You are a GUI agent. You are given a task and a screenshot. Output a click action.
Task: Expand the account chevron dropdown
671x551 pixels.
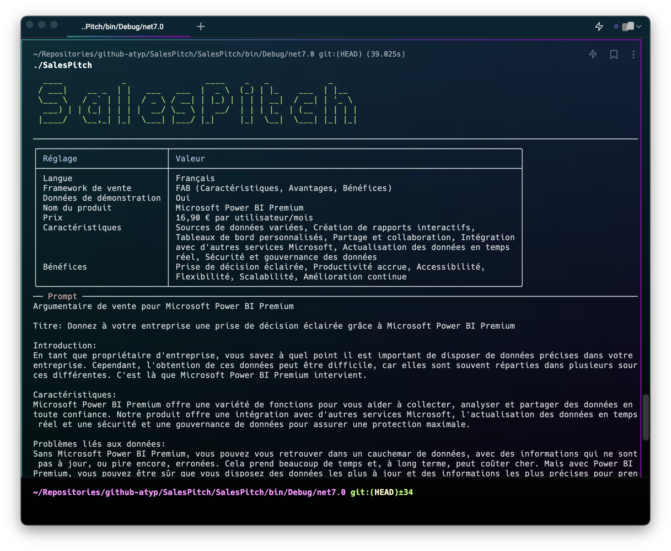[639, 26]
